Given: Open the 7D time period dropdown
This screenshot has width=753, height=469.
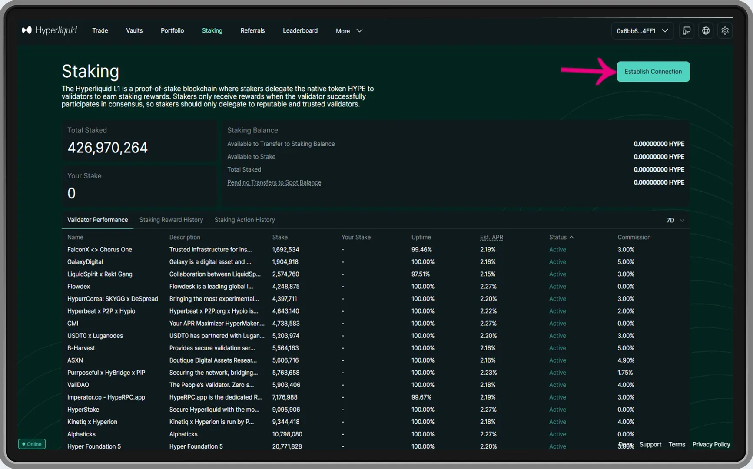Looking at the screenshot, I should tap(675, 220).
